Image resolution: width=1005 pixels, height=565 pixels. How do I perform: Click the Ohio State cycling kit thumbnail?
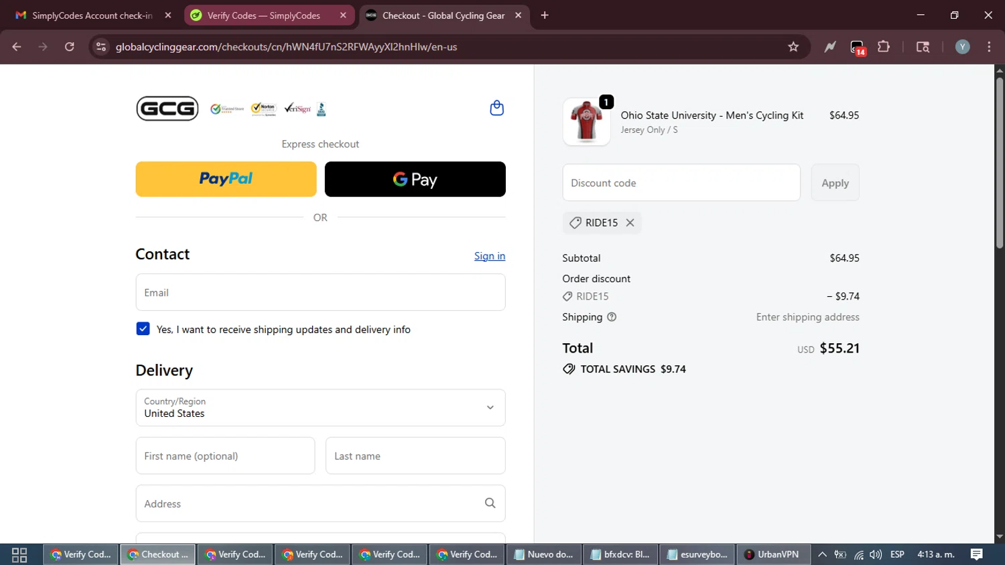[586, 121]
